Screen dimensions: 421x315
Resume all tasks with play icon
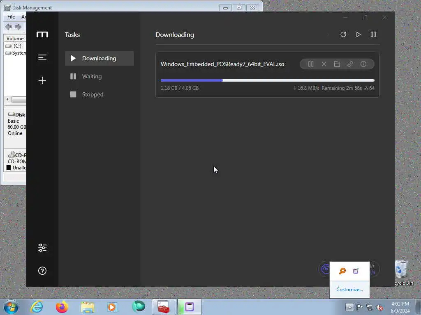click(x=358, y=34)
